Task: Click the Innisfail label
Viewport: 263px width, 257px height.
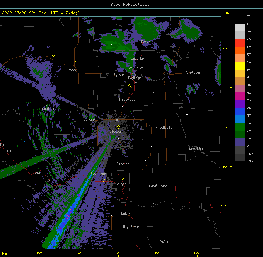Action: (x=127, y=100)
